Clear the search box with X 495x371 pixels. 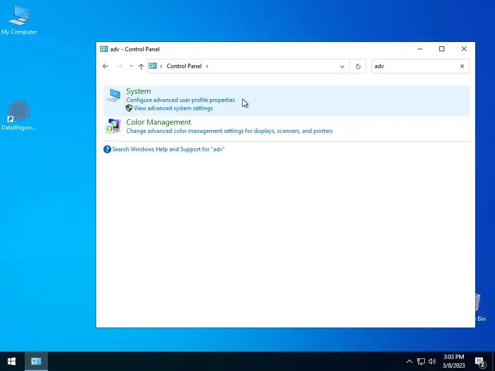click(462, 66)
